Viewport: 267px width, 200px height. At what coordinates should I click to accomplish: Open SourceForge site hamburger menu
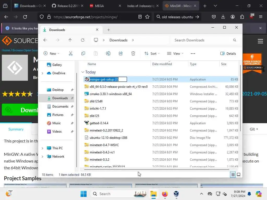260,41
